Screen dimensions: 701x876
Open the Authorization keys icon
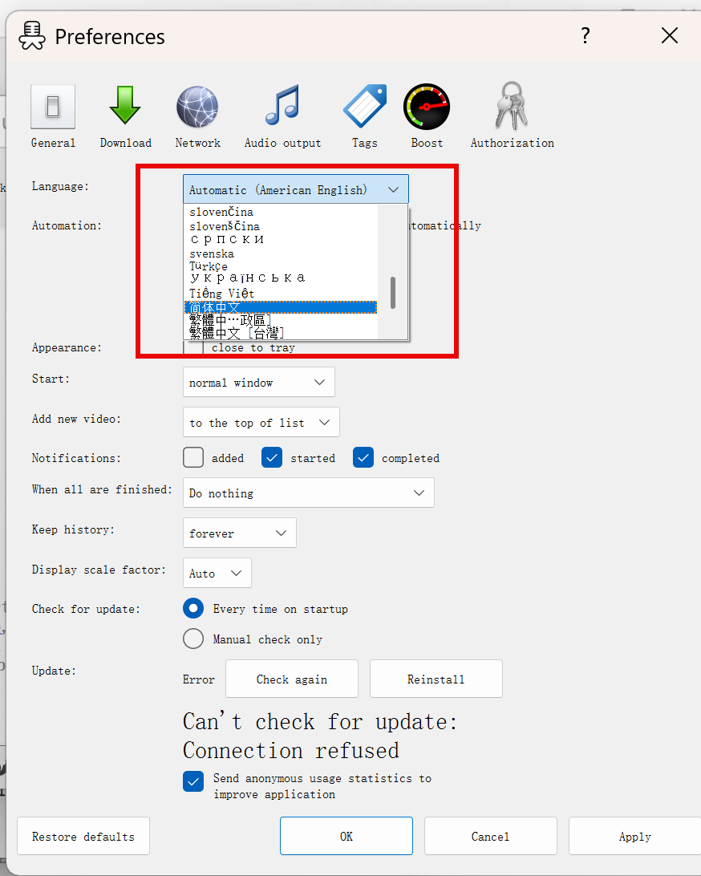[x=512, y=107]
